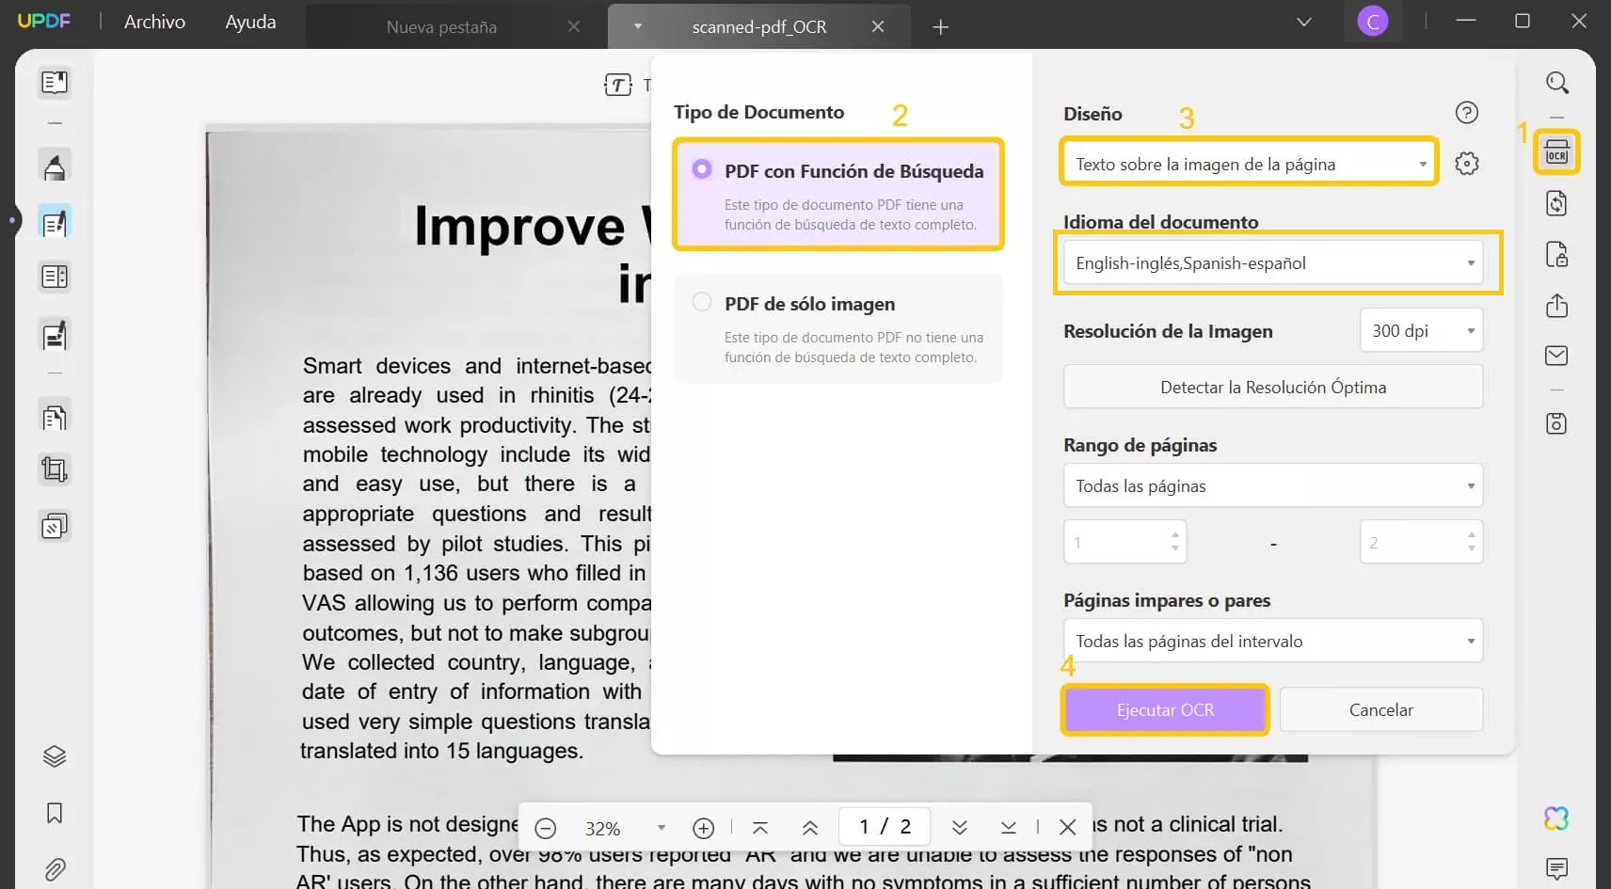The height and width of the screenshot is (889, 1611).
Task: Go to the next page arrow
Action: click(x=960, y=828)
